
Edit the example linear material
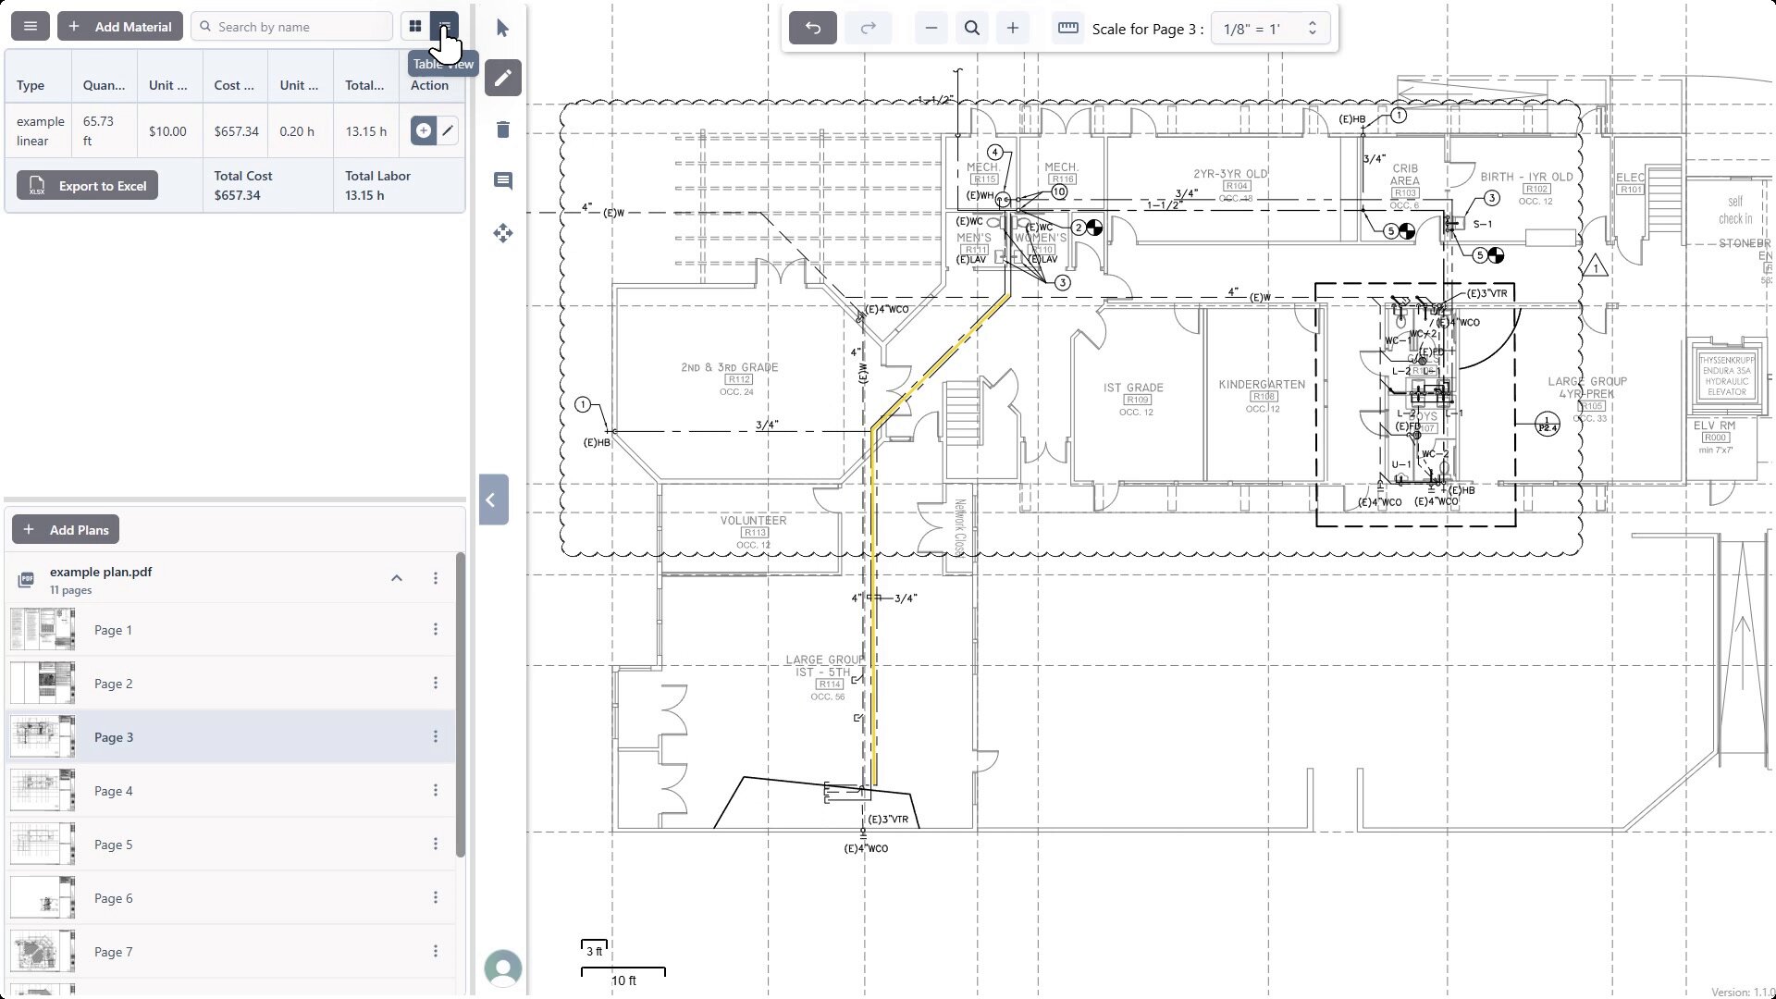[x=448, y=131]
